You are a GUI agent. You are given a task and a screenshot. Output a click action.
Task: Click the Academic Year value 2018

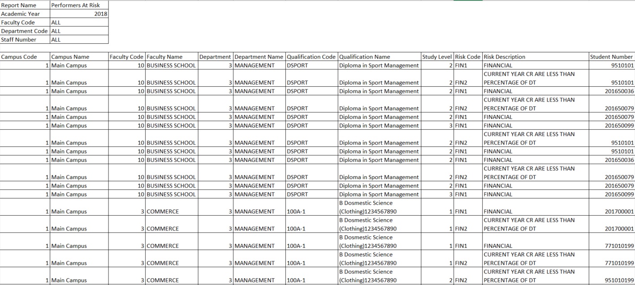click(x=79, y=14)
